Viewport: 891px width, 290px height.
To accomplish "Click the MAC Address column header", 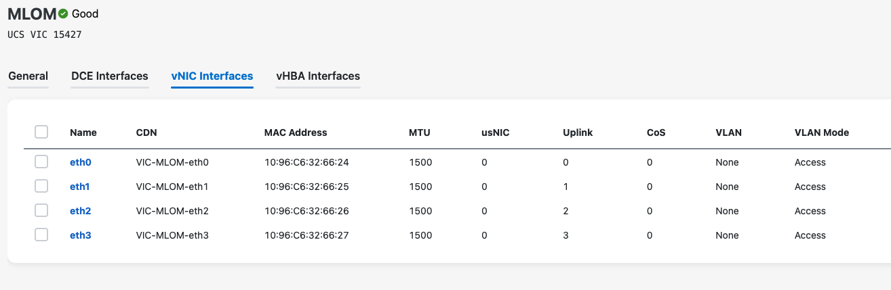I will 296,132.
